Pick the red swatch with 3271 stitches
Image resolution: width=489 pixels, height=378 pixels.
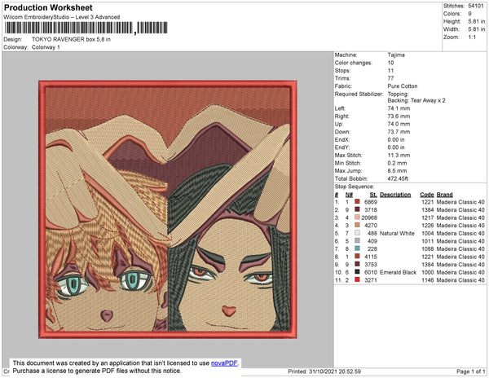[x=358, y=280]
